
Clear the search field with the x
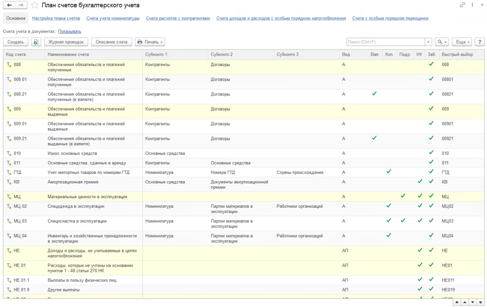click(x=429, y=42)
